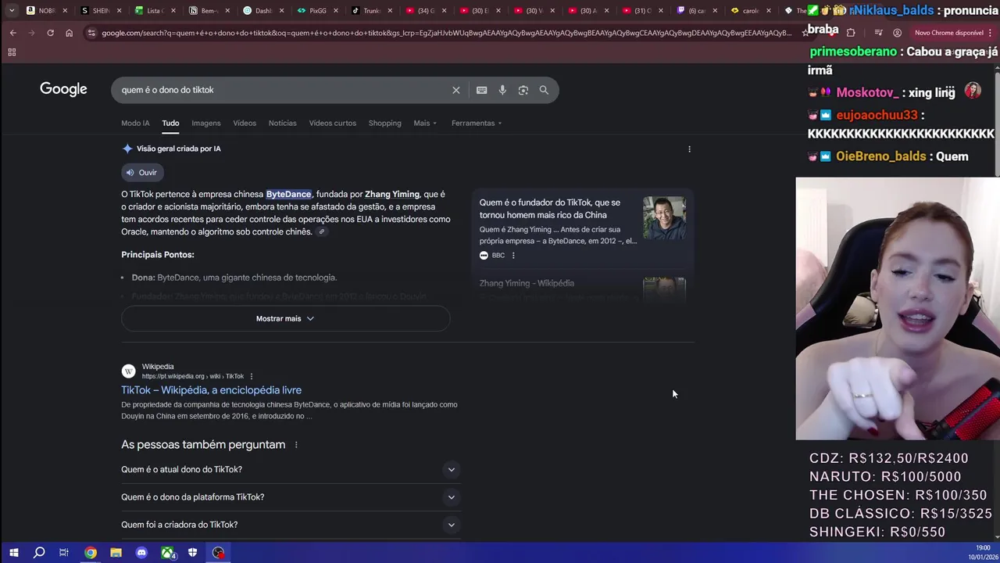1000x563 pixels.
Task: Click the magnifier search submit icon
Action: click(x=544, y=90)
